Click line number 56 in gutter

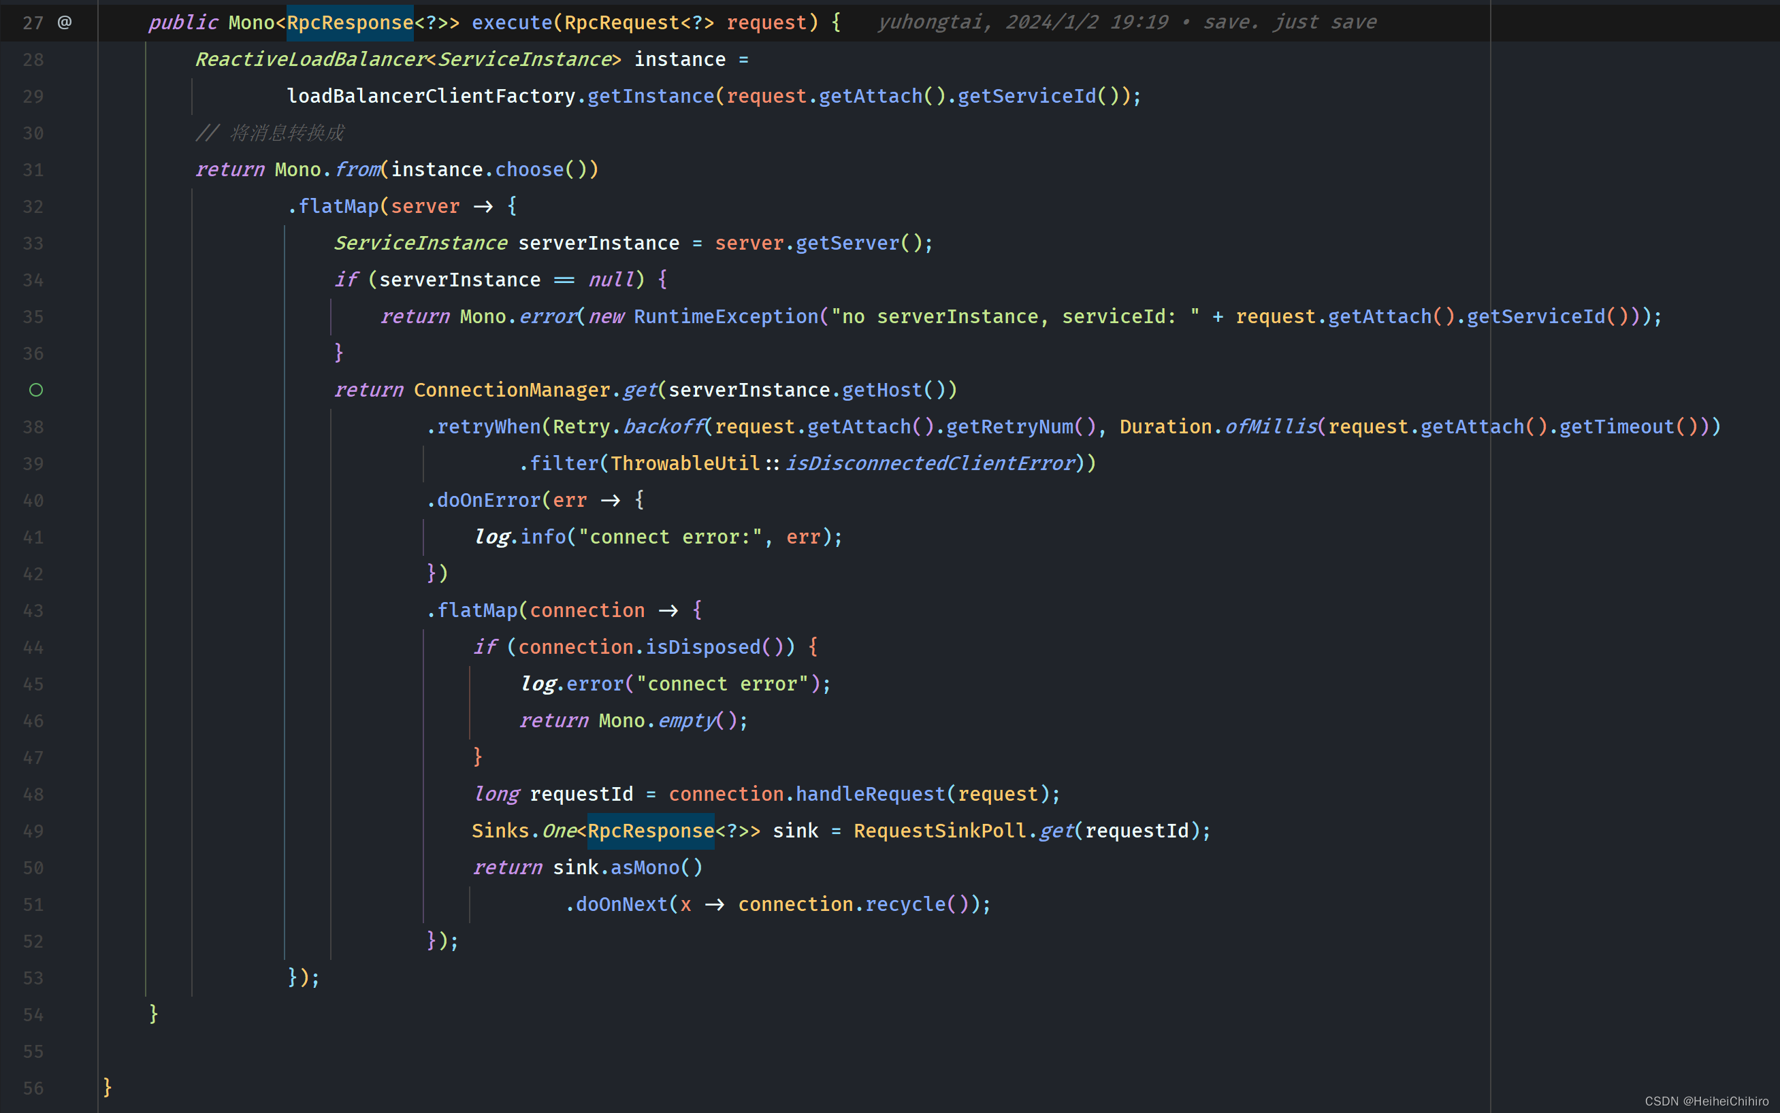click(x=33, y=1088)
